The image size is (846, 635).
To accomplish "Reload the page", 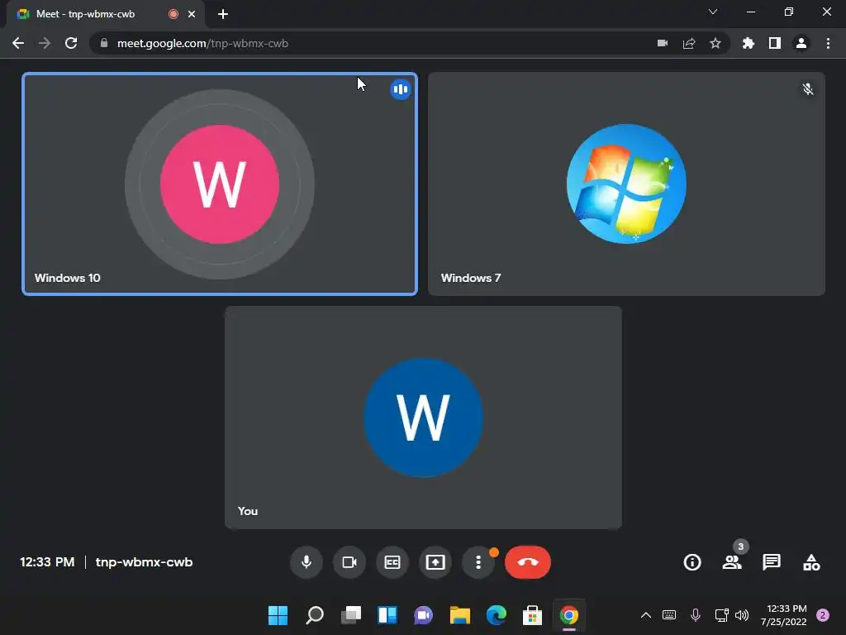I will coord(71,43).
